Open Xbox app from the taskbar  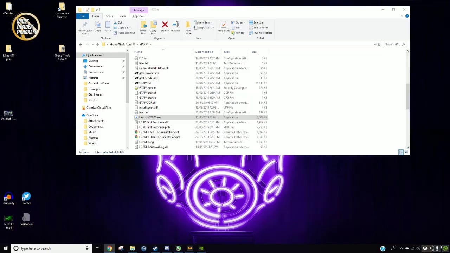[x=178, y=248]
